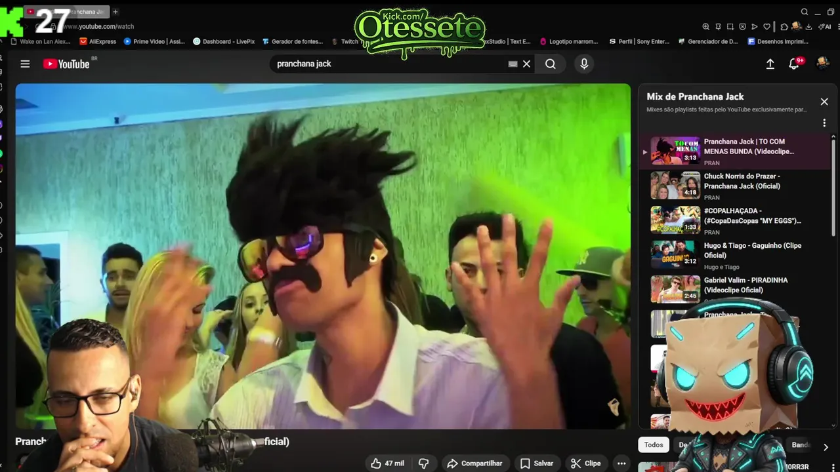Open the YouTube account avatar menu

click(x=822, y=63)
